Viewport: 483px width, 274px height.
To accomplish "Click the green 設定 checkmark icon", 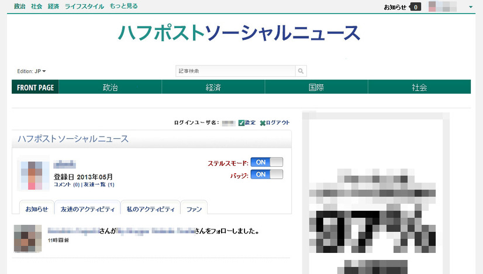I will [241, 123].
